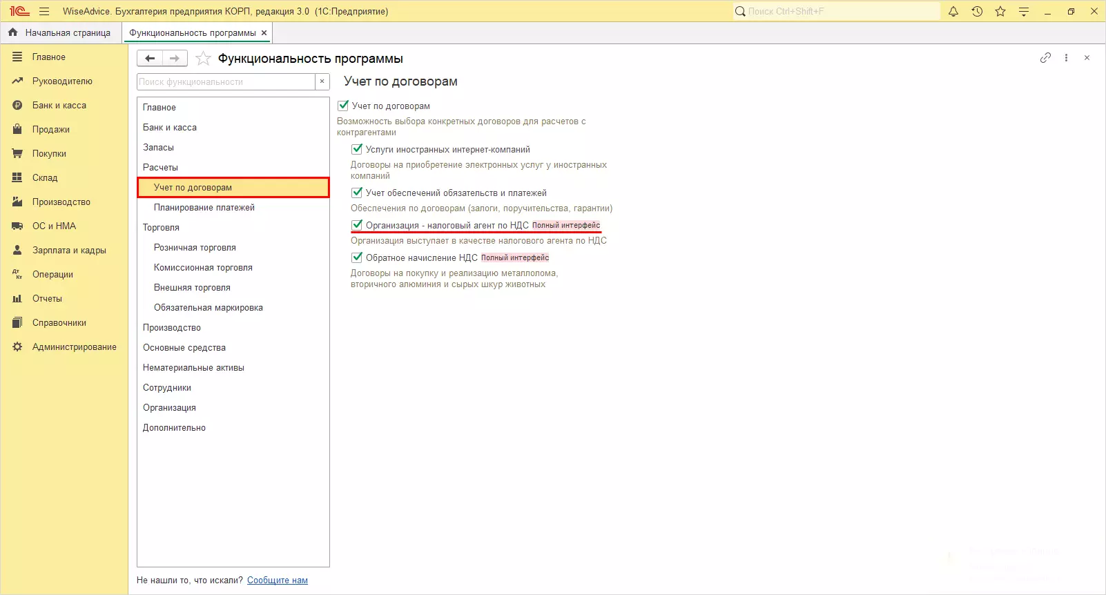
Task: Select Банк и касса in functionality list
Action: (233, 128)
